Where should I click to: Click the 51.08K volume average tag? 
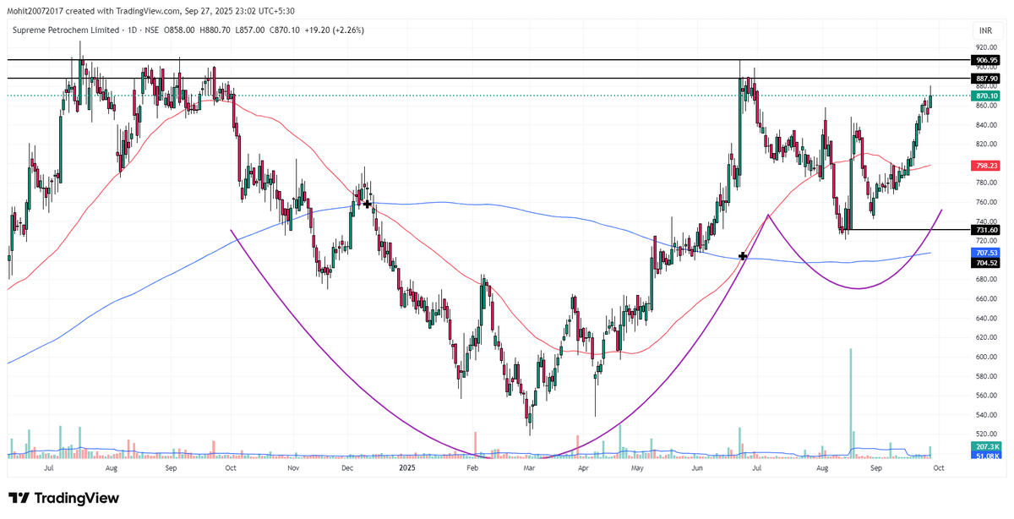pos(986,456)
